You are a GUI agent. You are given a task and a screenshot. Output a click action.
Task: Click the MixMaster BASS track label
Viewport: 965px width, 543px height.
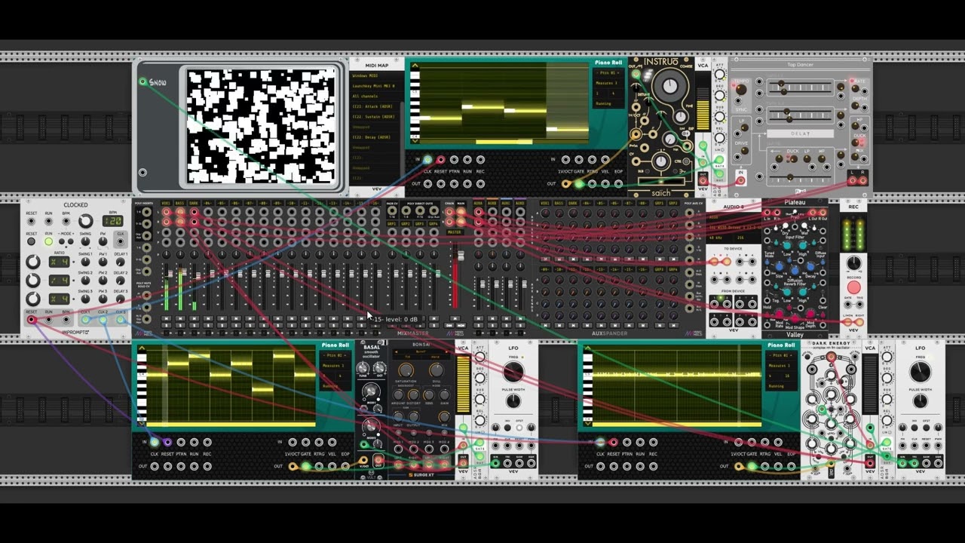(x=179, y=203)
